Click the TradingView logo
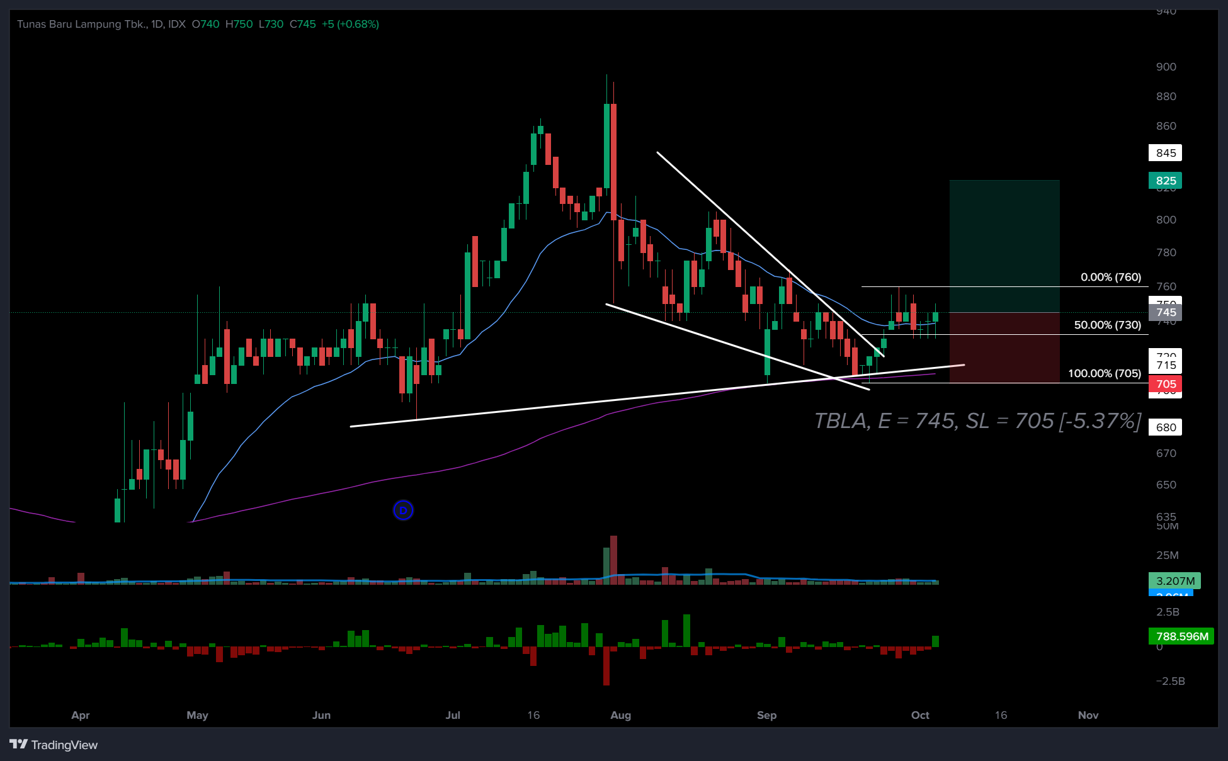Screen dimensions: 1228x761 (54, 745)
